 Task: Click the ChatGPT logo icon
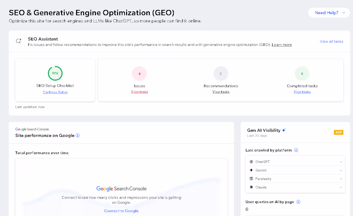click(x=251, y=162)
